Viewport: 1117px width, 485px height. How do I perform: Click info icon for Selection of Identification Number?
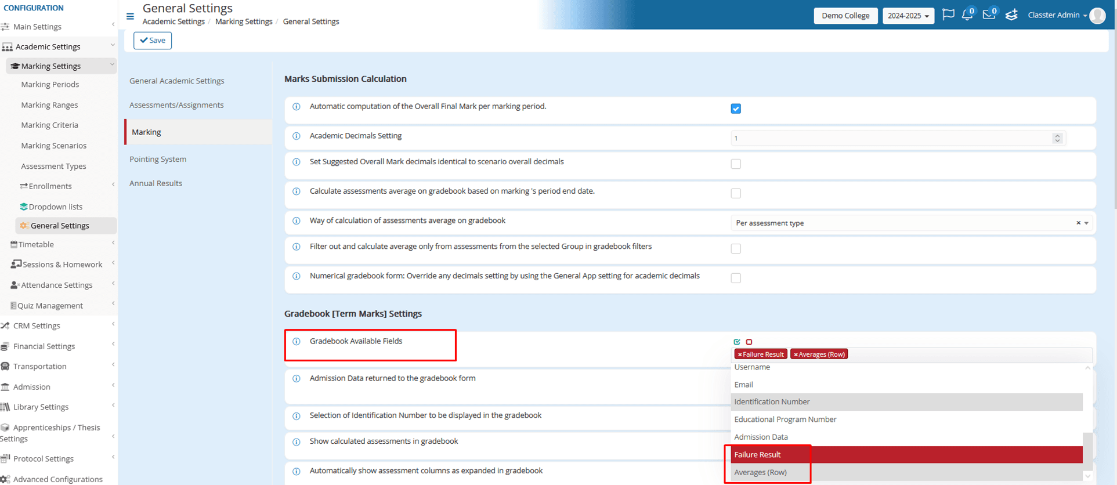pos(297,416)
